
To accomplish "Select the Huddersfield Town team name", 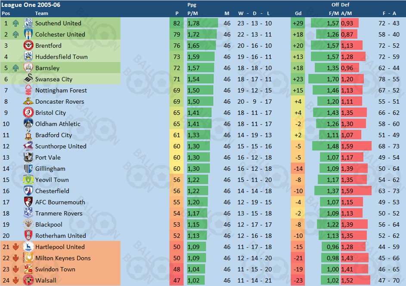I will (x=61, y=57).
